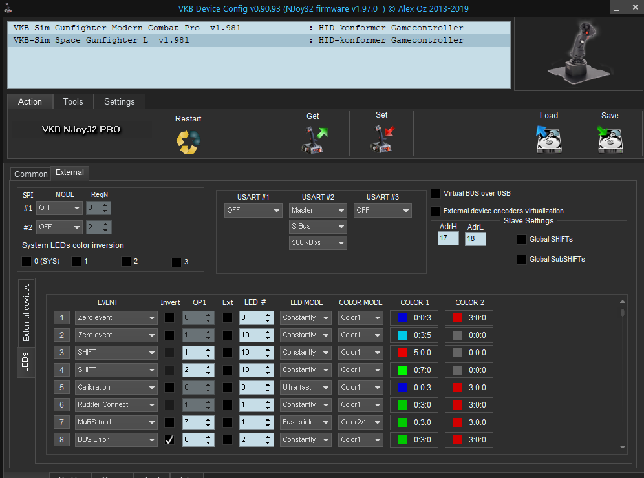The width and height of the screenshot is (644, 478).
Task: Click the Get joystick icon
Action: pyautogui.click(x=314, y=140)
